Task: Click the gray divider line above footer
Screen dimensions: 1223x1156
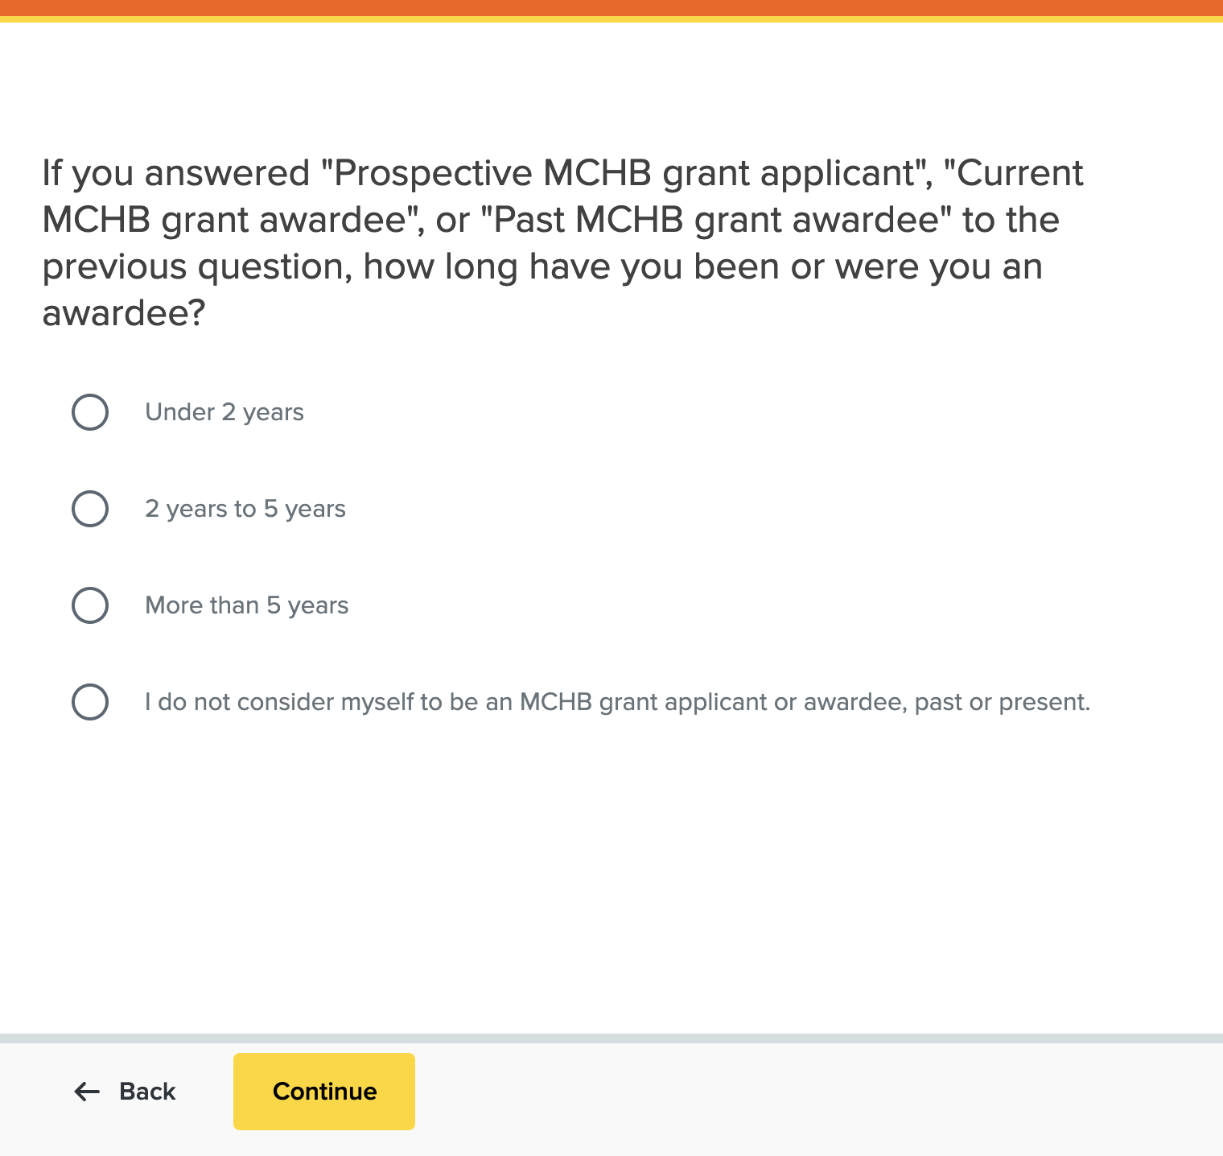Action: 611,1038
